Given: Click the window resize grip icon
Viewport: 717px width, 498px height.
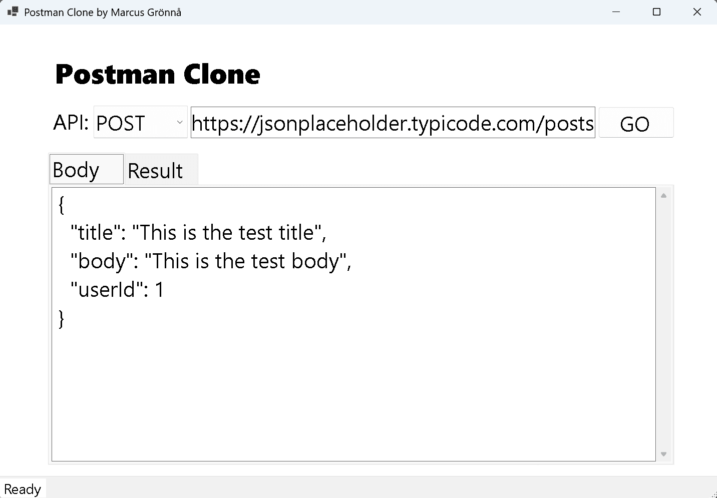Looking at the screenshot, I should click(x=713, y=494).
